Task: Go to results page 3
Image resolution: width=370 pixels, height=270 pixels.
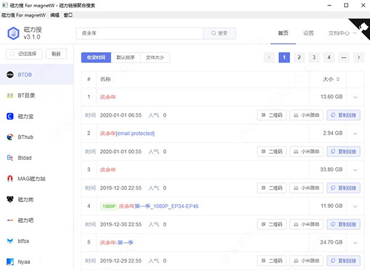Action: coord(314,57)
